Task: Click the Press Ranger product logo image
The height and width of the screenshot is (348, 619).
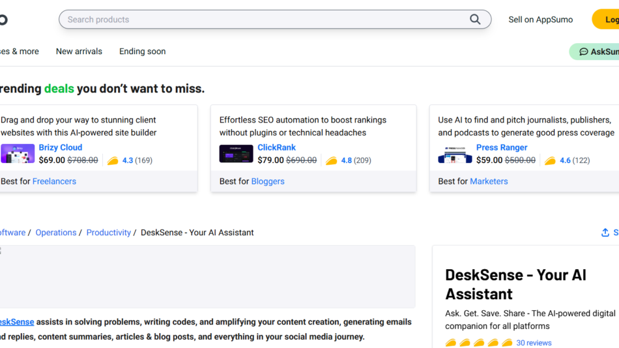Action: tap(455, 154)
